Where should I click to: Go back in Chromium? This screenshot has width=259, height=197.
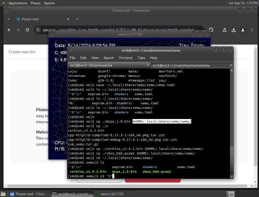pyautogui.click(x=9, y=30)
